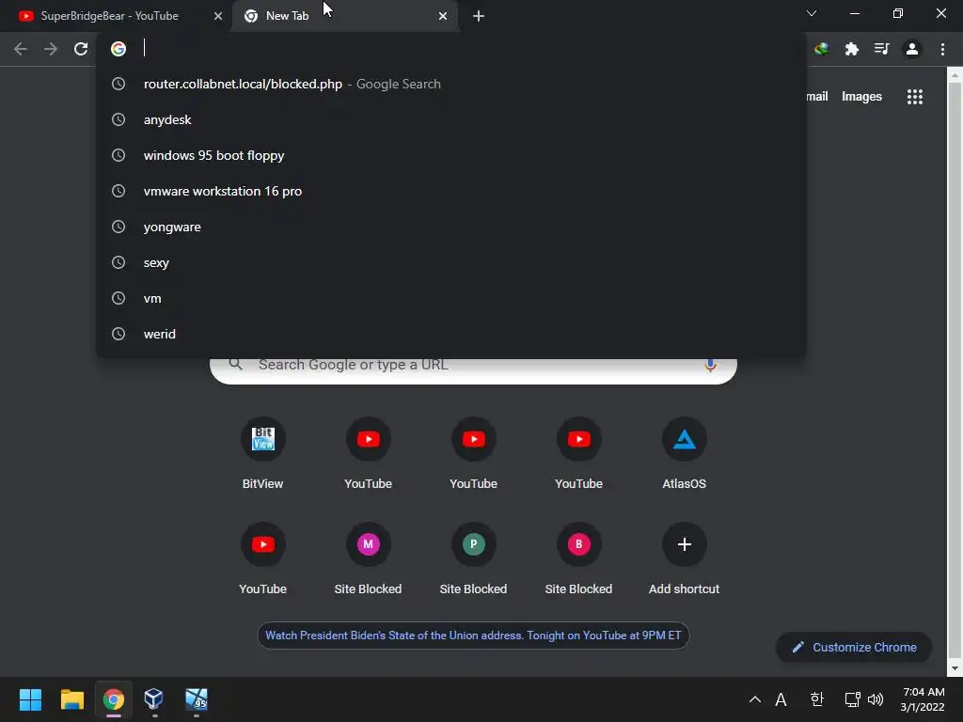Open the media control playlist icon
Image resolution: width=963 pixels, height=722 pixels.
tap(881, 49)
